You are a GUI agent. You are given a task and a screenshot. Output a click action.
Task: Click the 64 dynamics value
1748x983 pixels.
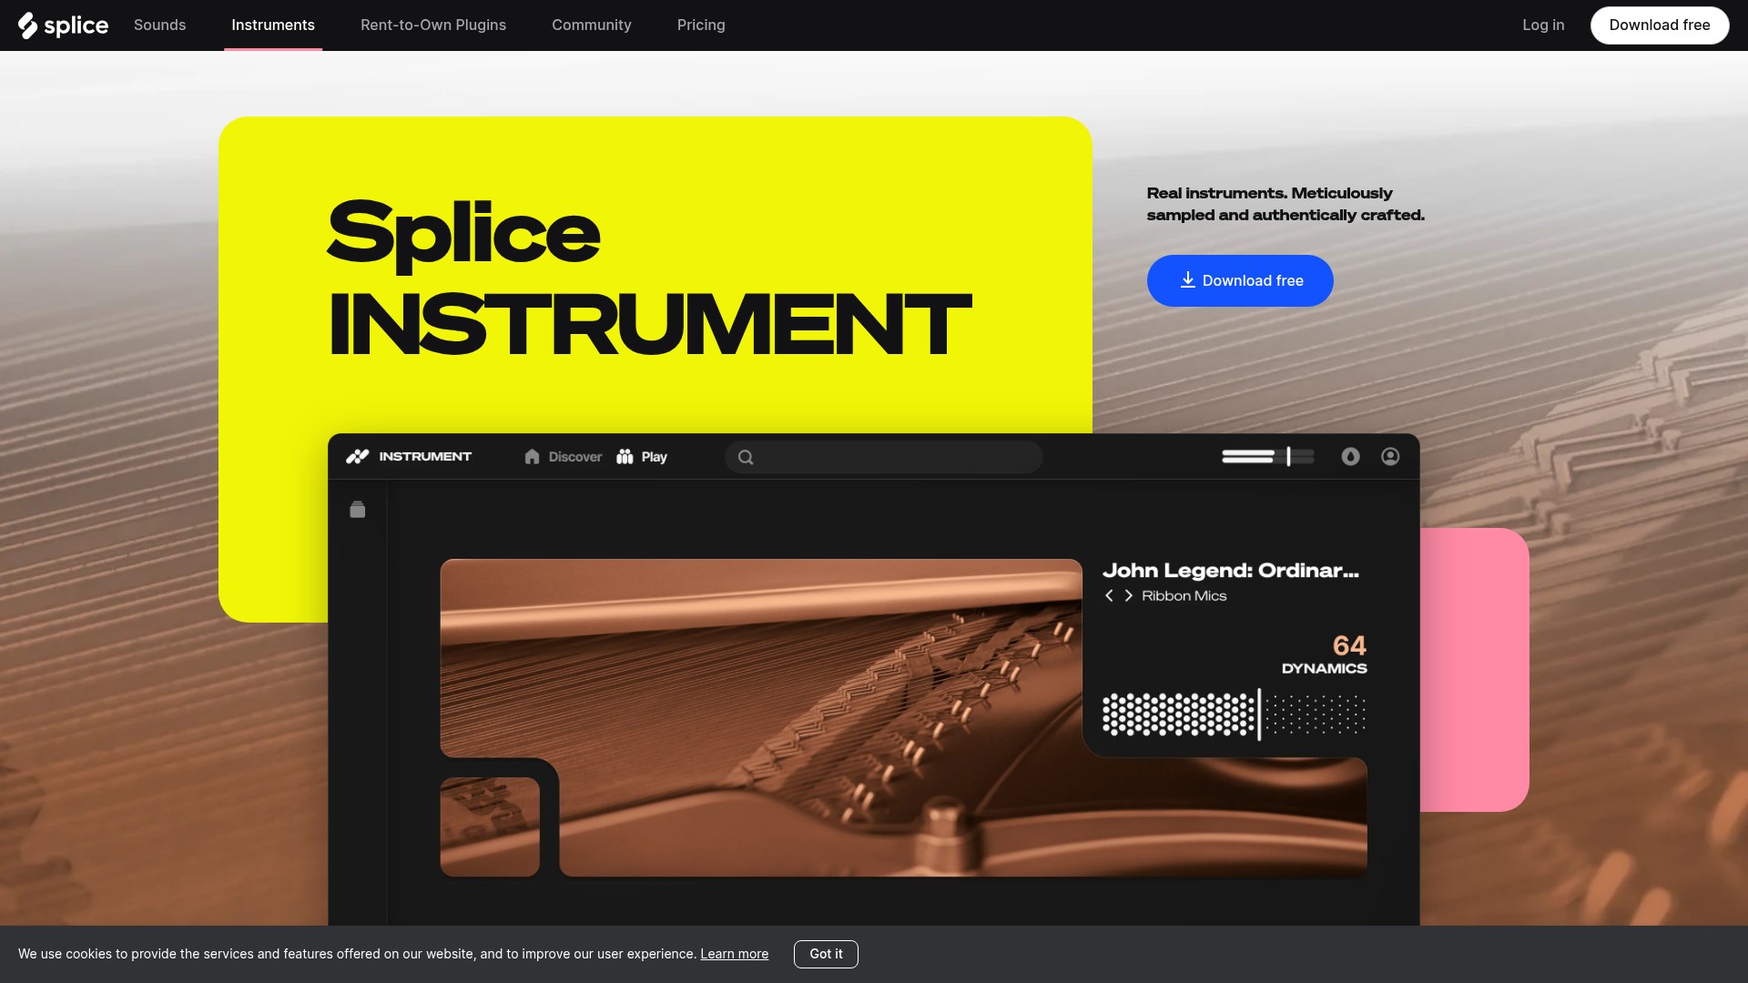tap(1349, 645)
